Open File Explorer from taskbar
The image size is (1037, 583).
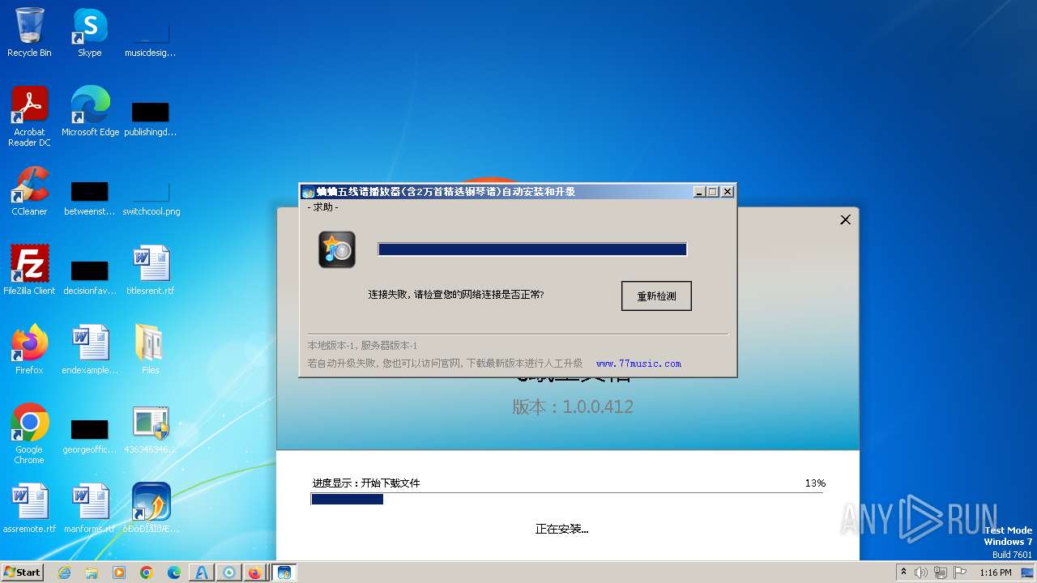click(92, 572)
